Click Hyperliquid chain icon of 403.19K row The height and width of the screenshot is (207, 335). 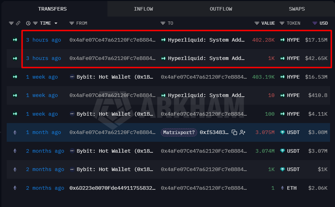[x=15, y=77]
